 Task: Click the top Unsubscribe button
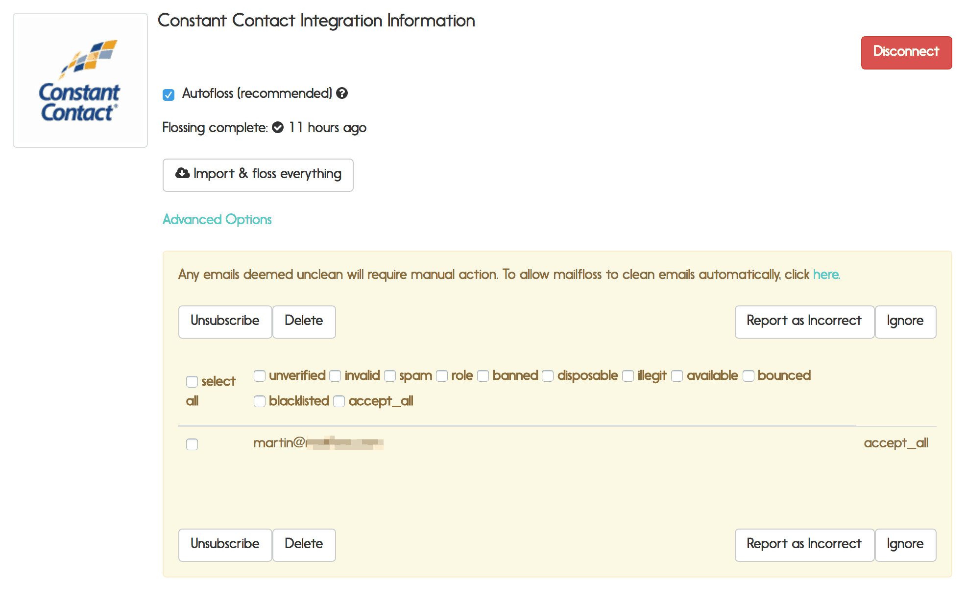click(x=225, y=322)
